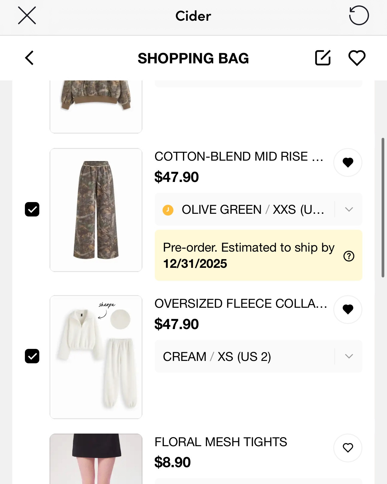This screenshot has height=484, width=387.
Task: Open pre-order help question mark
Action: point(349,256)
